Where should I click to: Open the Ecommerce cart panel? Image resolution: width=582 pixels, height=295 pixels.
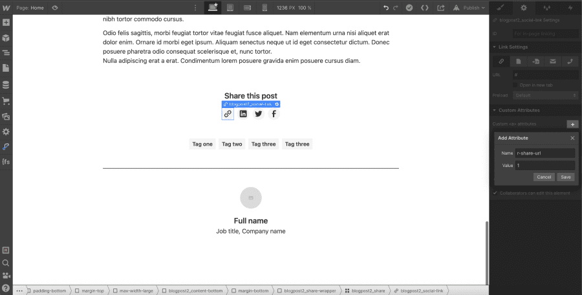pyautogui.click(x=6, y=101)
